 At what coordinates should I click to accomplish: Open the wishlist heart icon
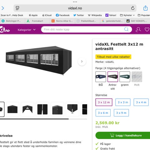coord(147,29)
